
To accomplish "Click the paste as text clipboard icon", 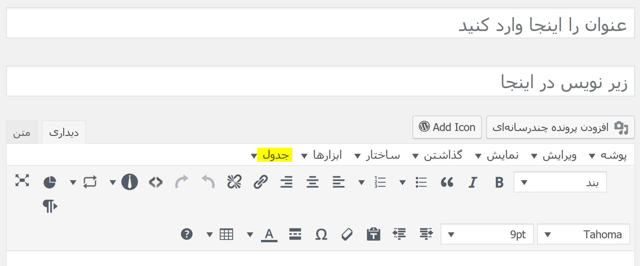I will click(x=373, y=234).
